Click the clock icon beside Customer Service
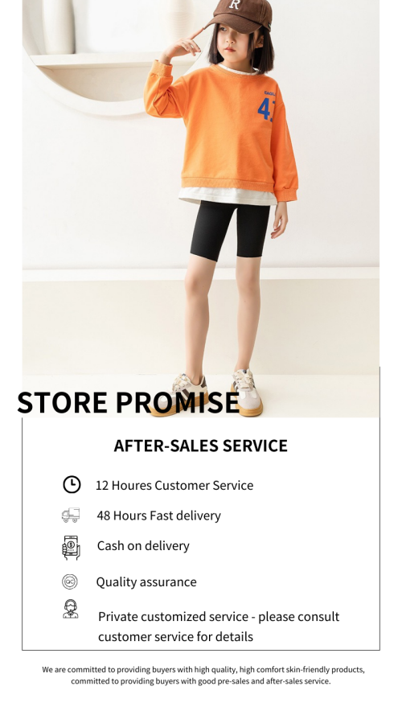The width and height of the screenshot is (402, 715). click(x=72, y=485)
